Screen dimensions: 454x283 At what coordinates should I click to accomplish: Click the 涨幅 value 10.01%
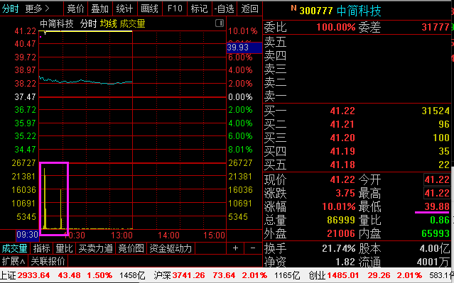point(338,206)
